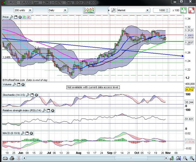Close the Stochastic indicator panel

(x=36, y=95)
